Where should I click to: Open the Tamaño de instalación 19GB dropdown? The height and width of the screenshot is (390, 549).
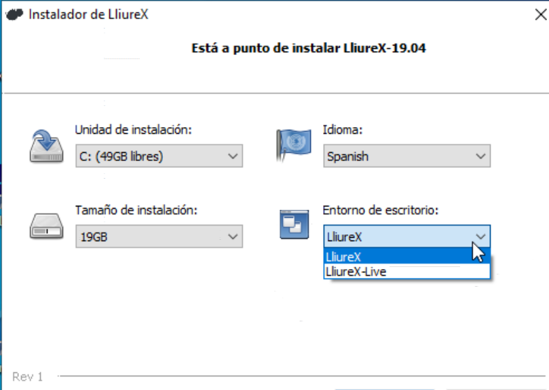pos(159,236)
